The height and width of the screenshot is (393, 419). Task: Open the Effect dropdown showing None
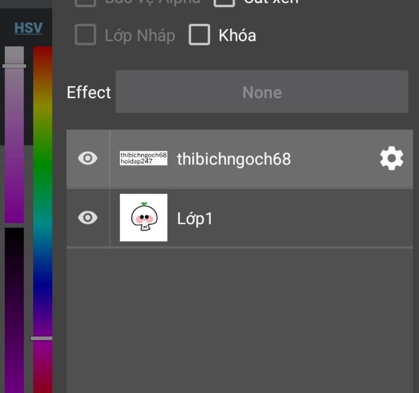pyautogui.click(x=262, y=92)
